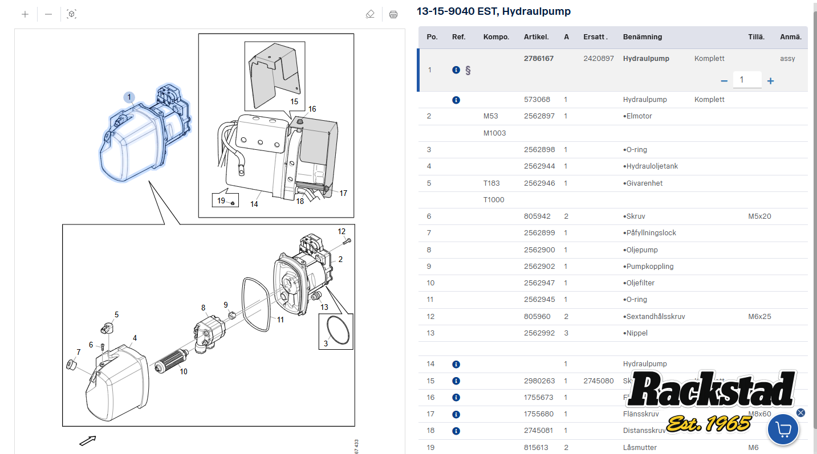Zoom in the diagram with plus icon

[25, 14]
